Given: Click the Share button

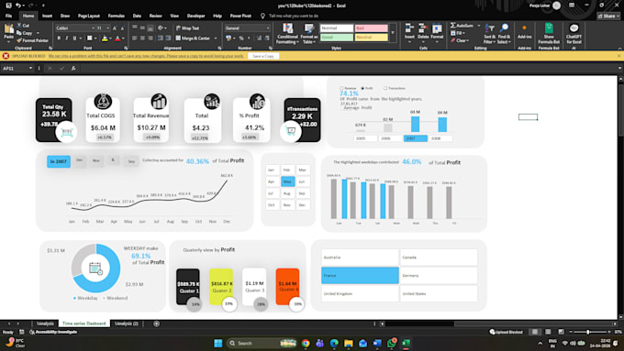Looking at the screenshot, I should point(608,16).
